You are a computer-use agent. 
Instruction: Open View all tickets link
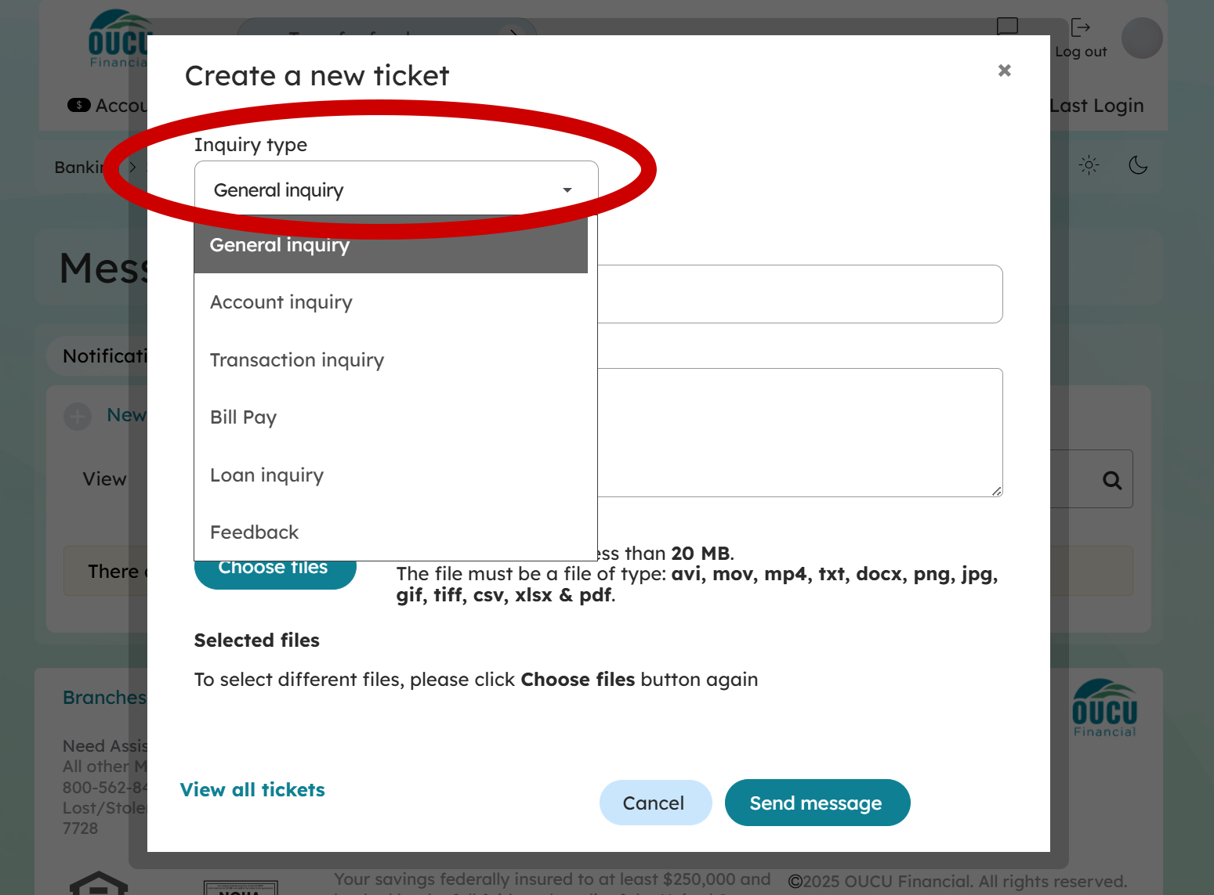point(252,789)
